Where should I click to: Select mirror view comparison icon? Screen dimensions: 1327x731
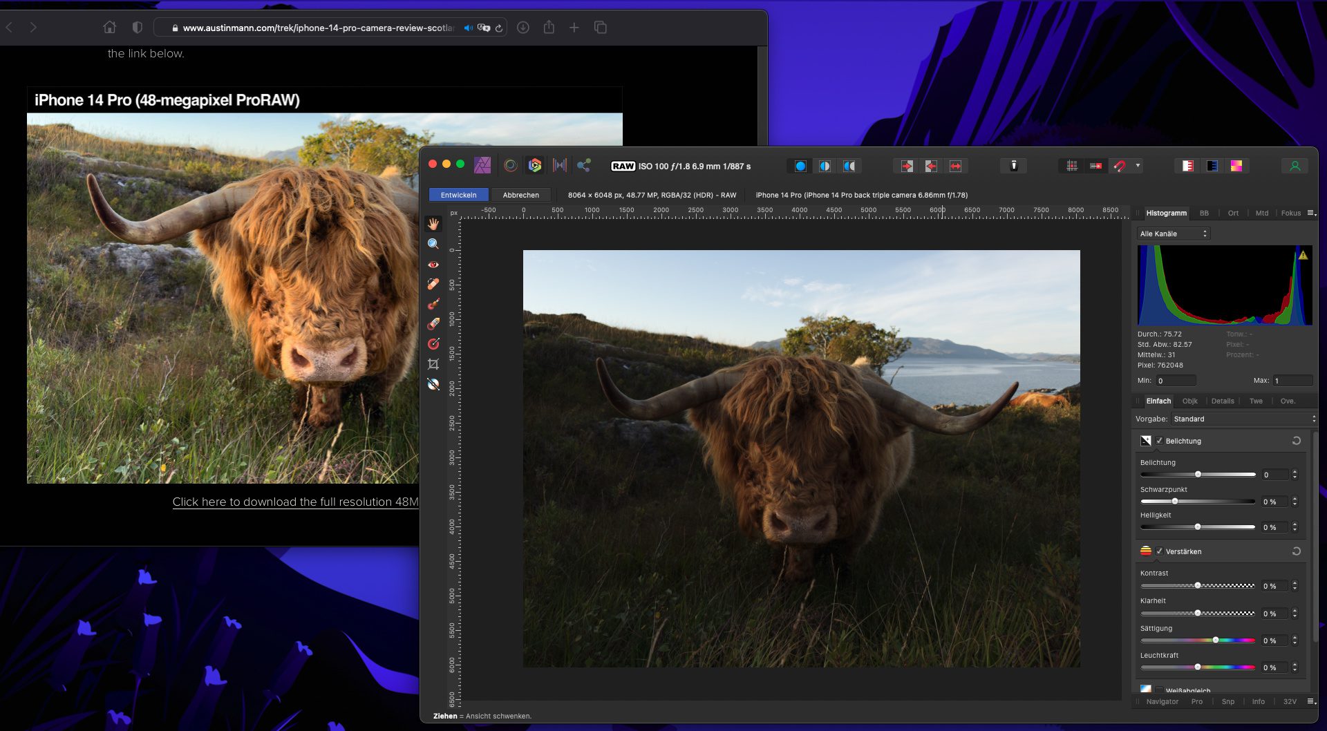point(849,166)
